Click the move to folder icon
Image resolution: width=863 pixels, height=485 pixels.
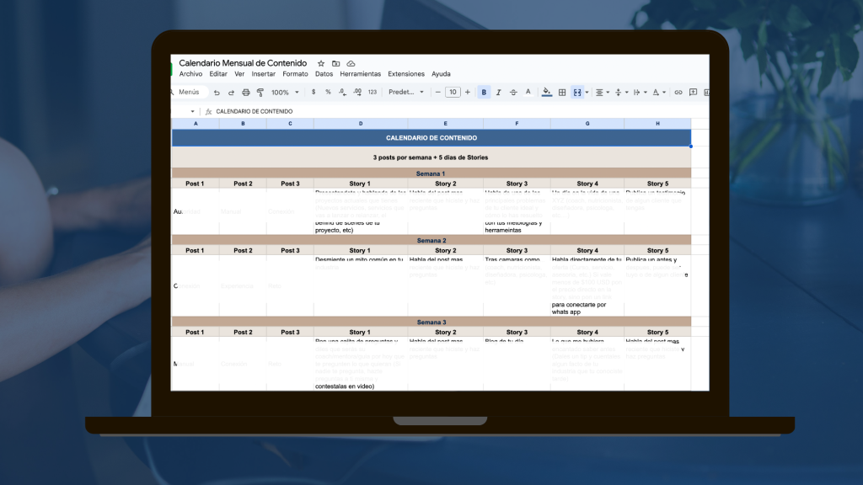coord(335,64)
